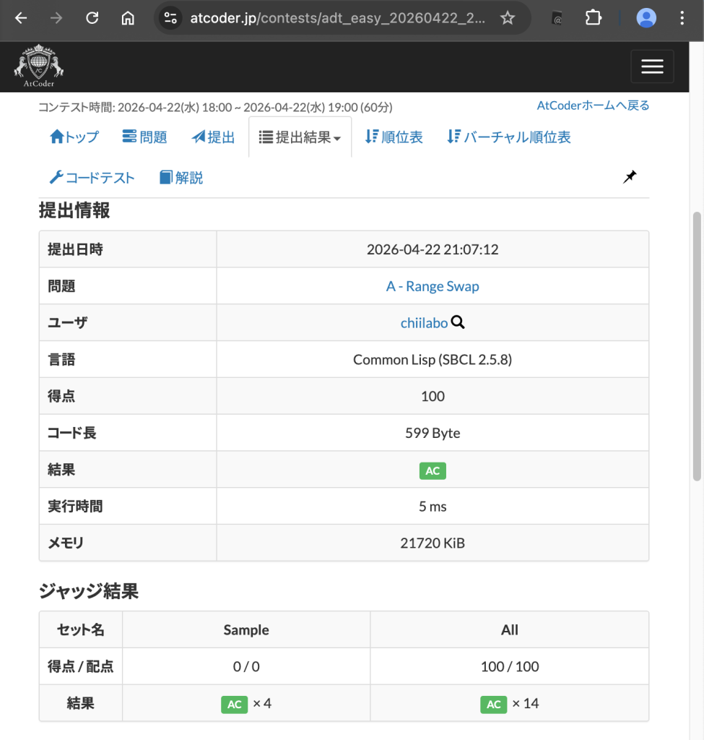
Task: Click the page vertical scrollbar
Action: pyautogui.click(x=697, y=347)
